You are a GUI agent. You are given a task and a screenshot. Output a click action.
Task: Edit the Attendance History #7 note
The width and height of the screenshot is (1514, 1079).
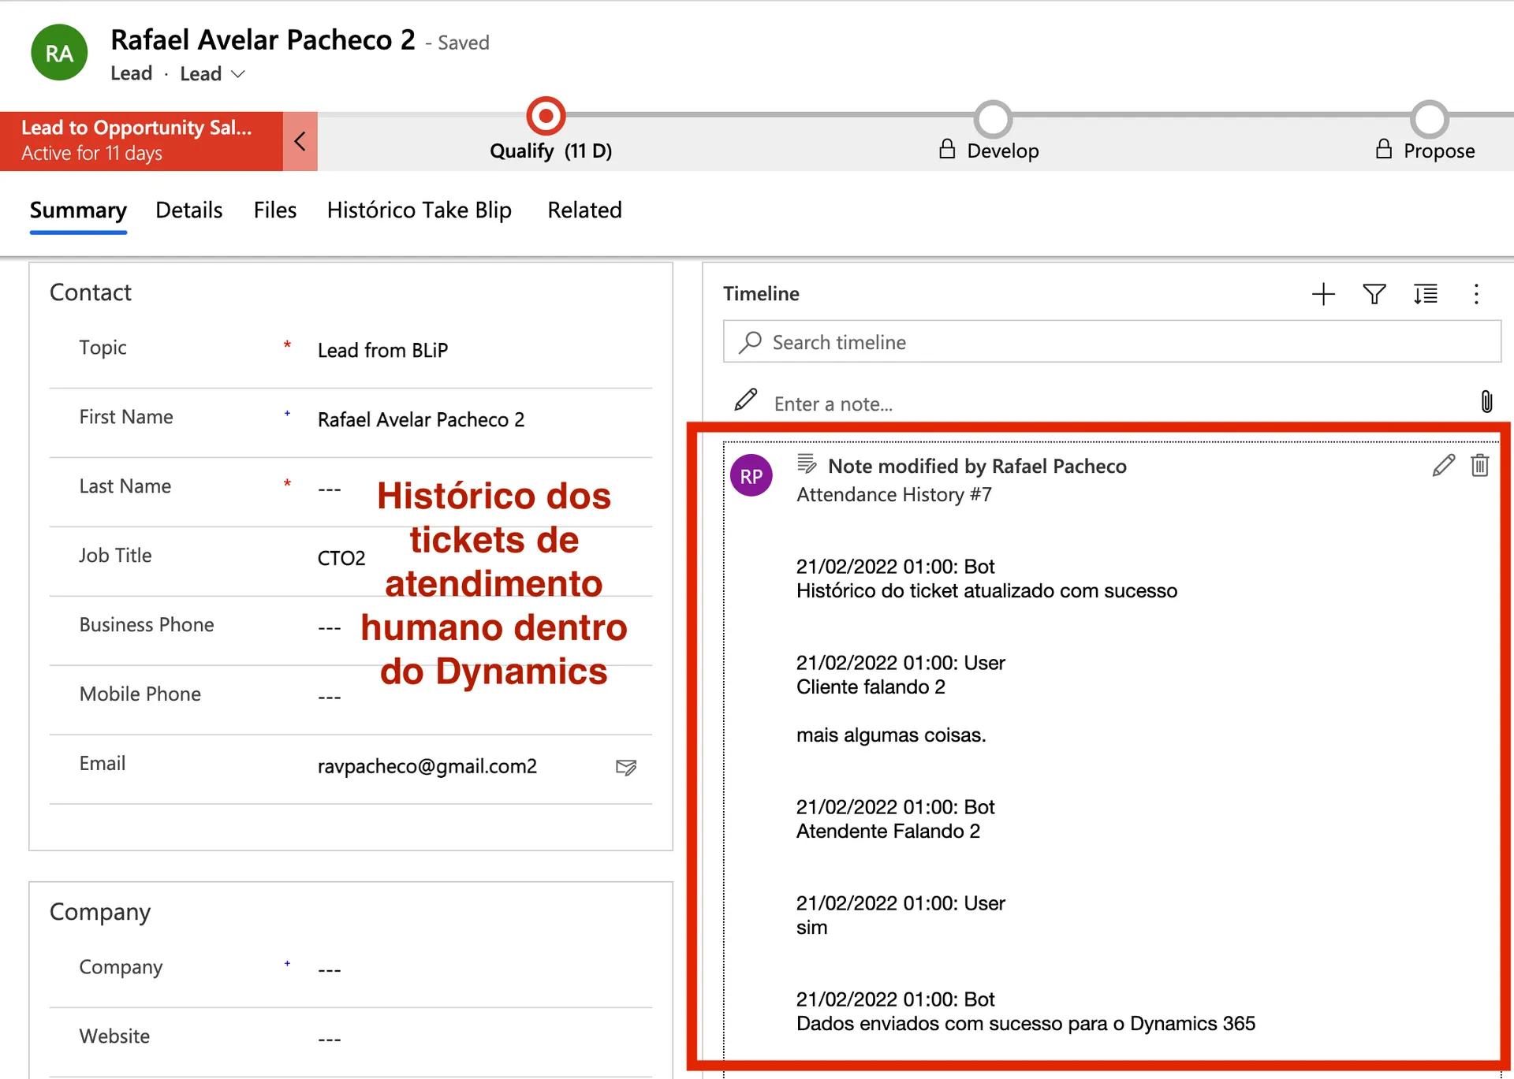1444,466
